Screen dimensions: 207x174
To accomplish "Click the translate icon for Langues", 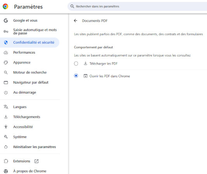I will (x=6, y=107).
